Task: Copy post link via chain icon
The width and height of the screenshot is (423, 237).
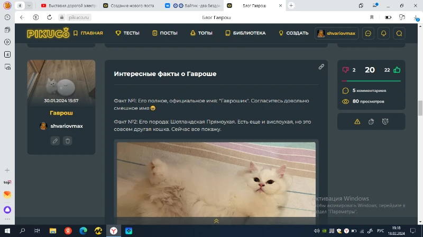Action: (x=321, y=67)
